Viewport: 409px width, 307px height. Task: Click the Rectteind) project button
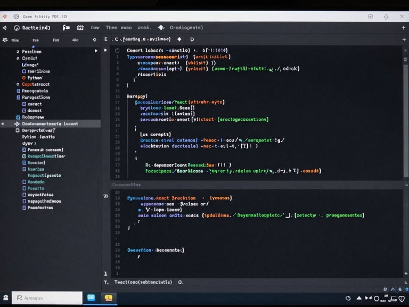(x=32, y=28)
